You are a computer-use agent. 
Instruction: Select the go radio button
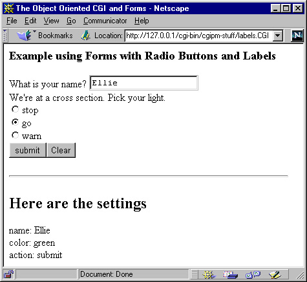(15, 122)
